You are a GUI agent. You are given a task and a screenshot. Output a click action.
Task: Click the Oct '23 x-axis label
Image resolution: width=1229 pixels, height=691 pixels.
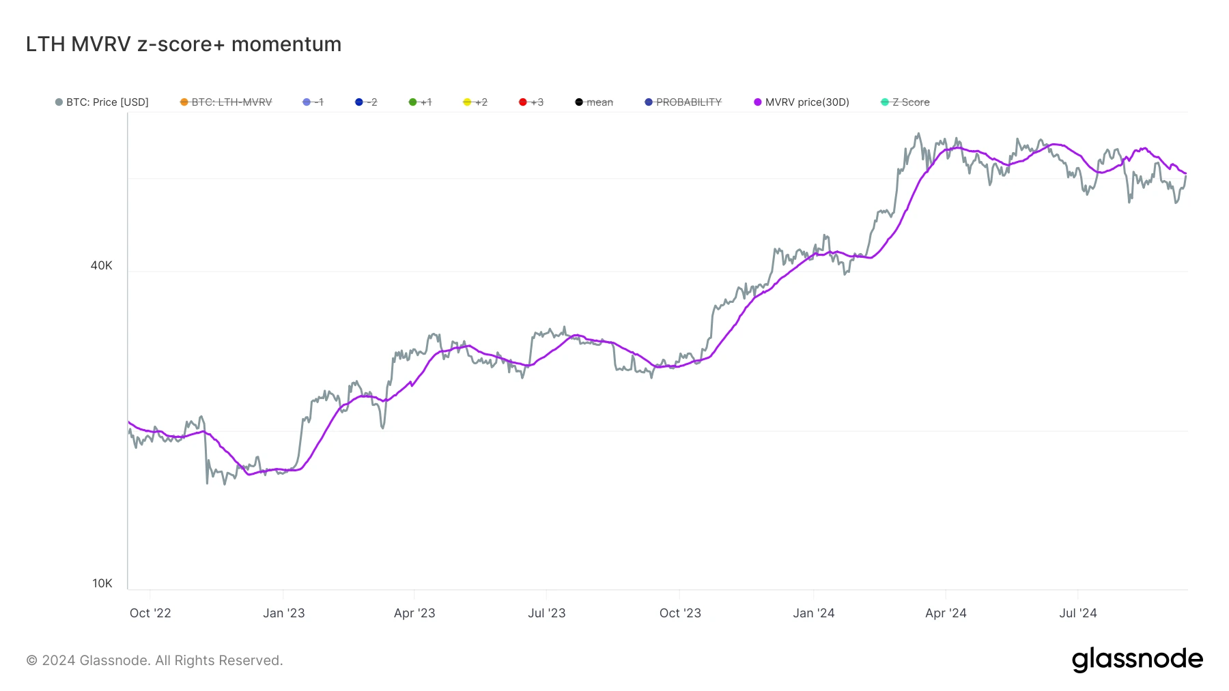click(680, 613)
